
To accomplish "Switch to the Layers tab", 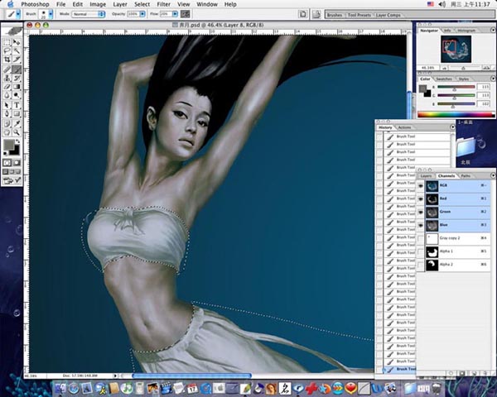I will [x=426, y=175].
